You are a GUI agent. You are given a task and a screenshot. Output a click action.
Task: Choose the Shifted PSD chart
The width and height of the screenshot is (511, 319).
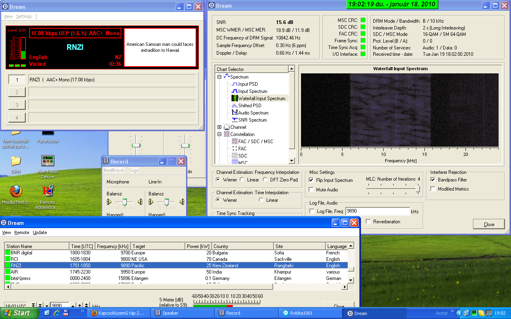click(x=250, y=106)
